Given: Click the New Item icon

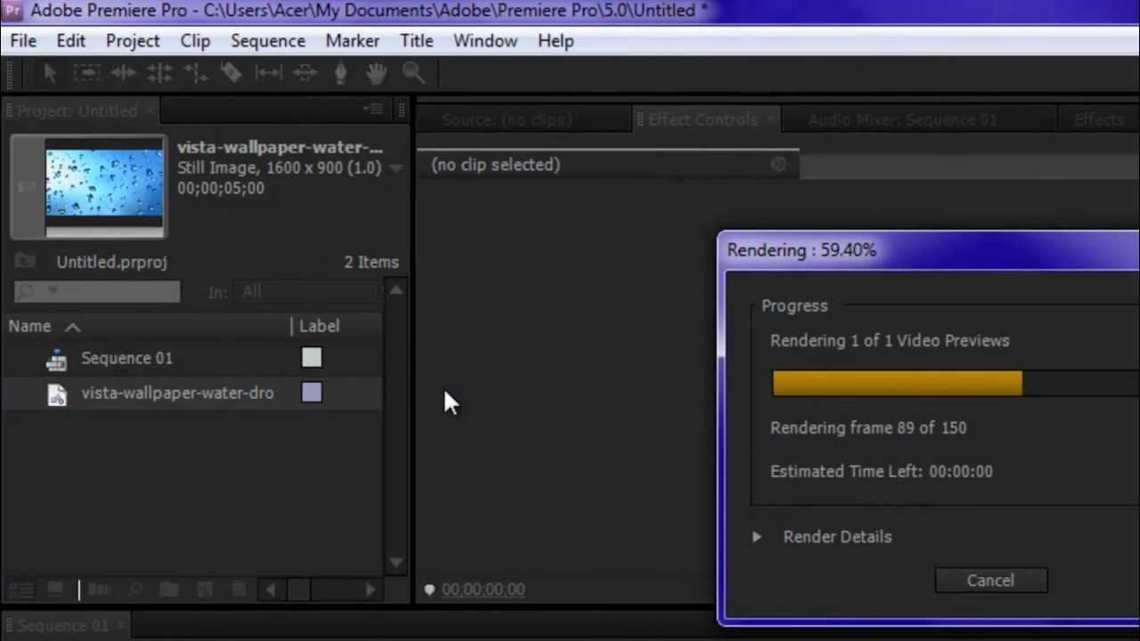Looking at the screenshot, I should coord(204,589).
